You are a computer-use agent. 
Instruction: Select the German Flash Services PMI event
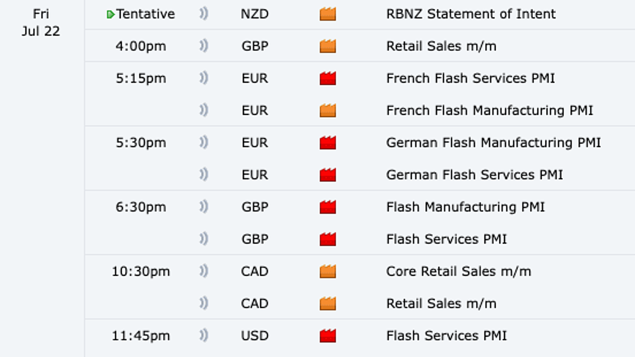474,175
